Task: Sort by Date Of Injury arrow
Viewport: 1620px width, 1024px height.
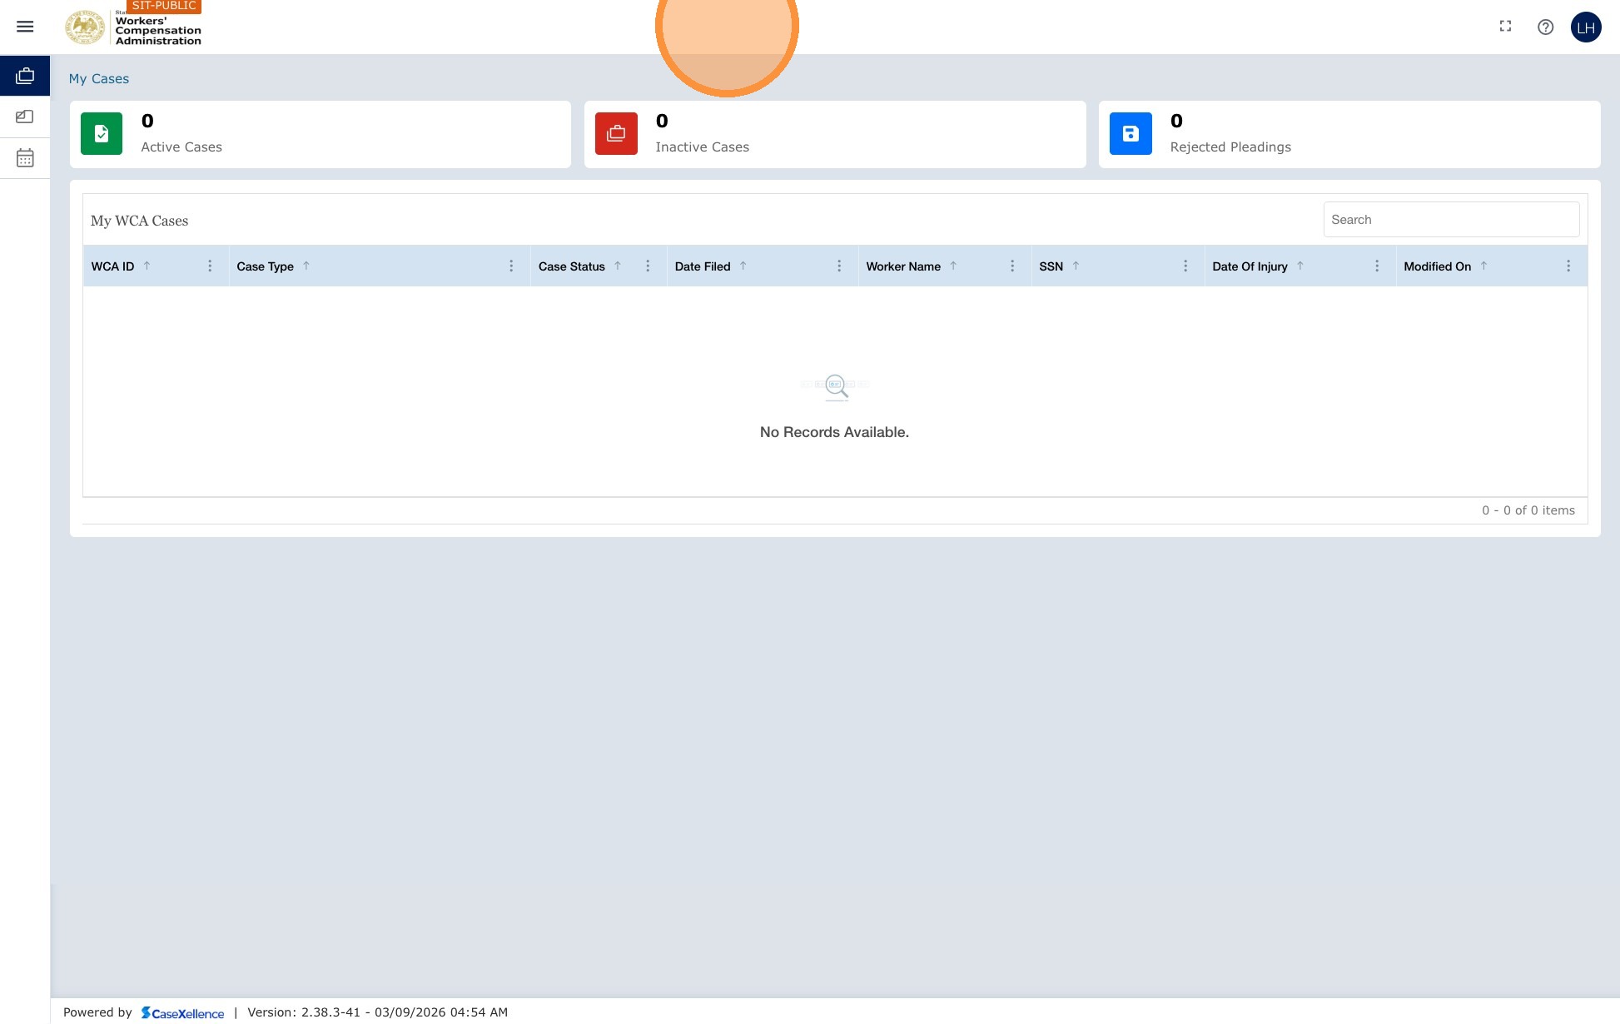Action: (1299, 266)
